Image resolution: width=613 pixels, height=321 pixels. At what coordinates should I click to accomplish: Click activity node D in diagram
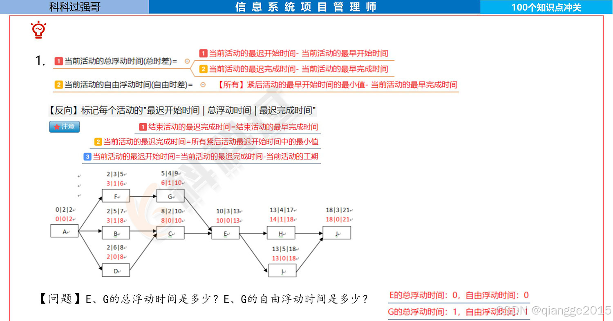tap(116, 270)
